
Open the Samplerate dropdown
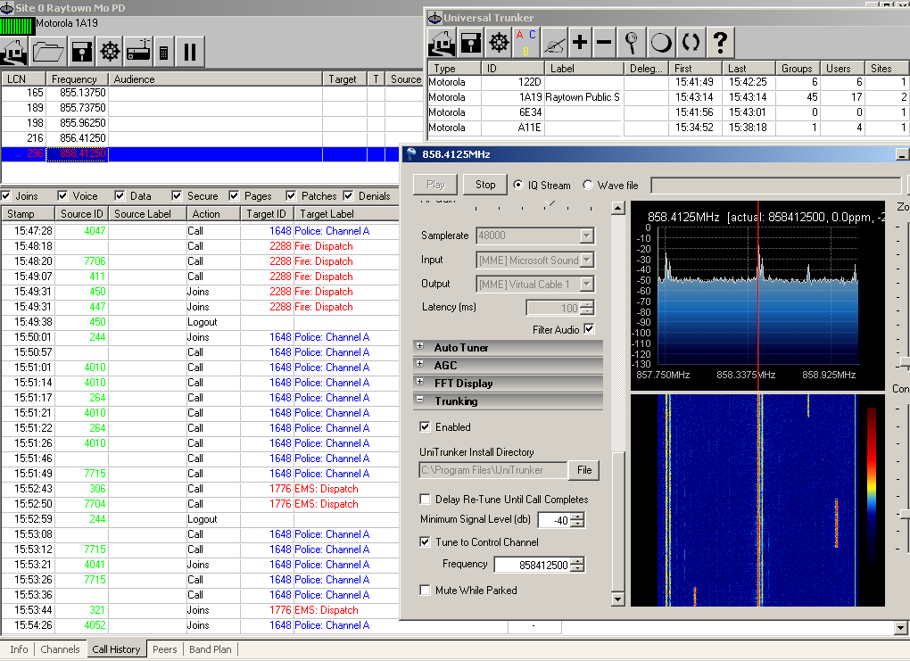(587, 235)
